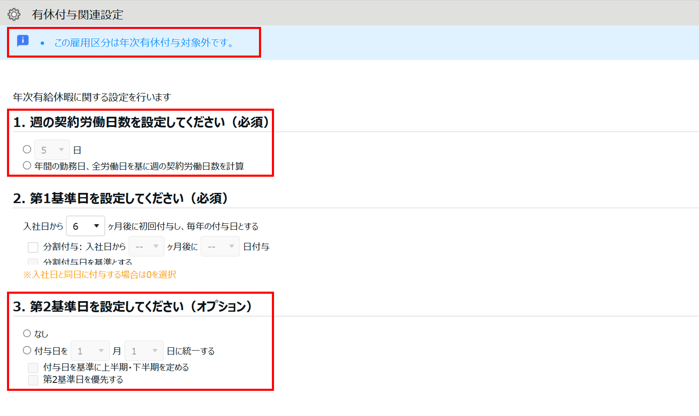Toggle the 分割付与日を基準とする checkbox
Screen dimensions: 699x416
[33, 261]
